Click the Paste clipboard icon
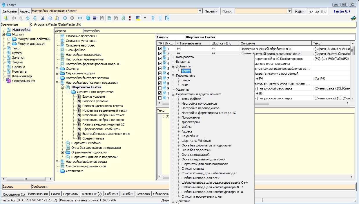Screen dimensions: 359x204 click(x=57, y=18)
